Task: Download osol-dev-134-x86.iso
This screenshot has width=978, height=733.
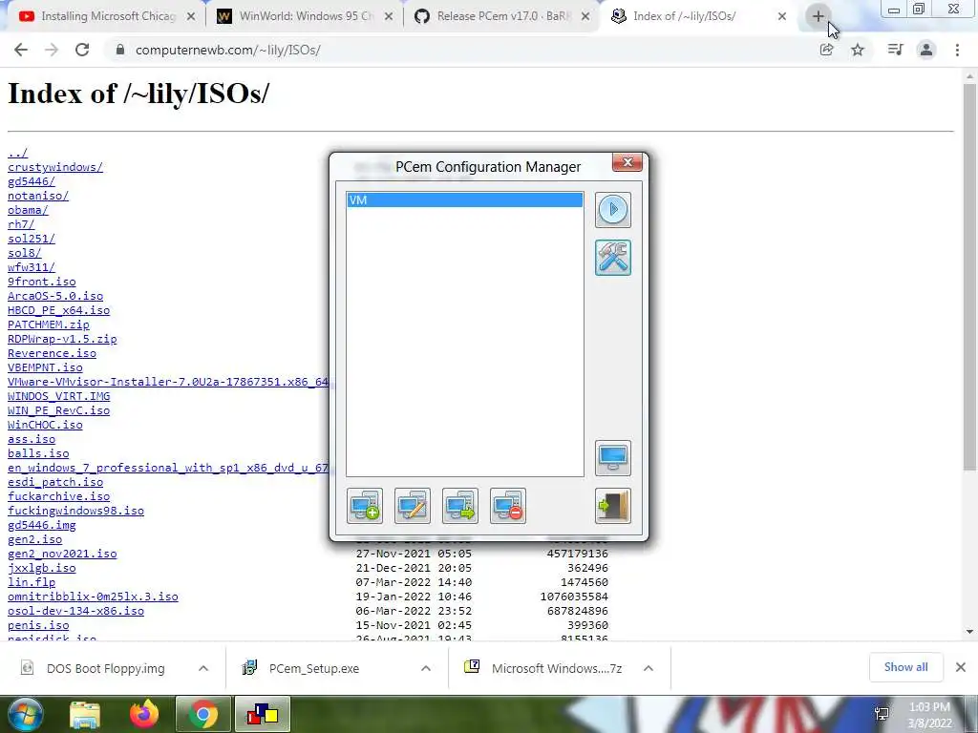Action: (76, 612)
